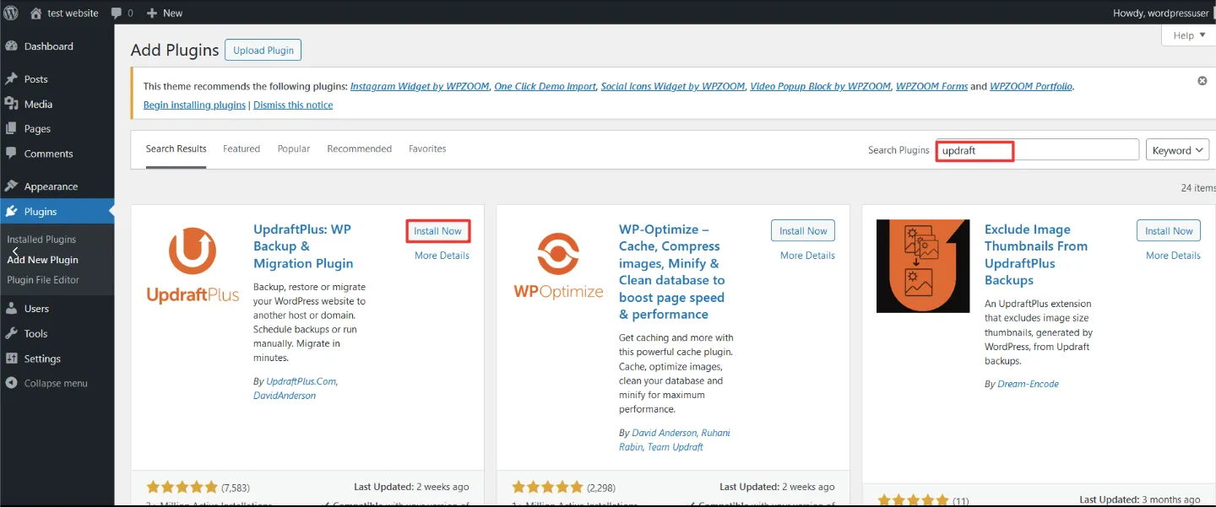
Task: Click the Pages icon in sidebar
Action: click(x=11, y=129)
